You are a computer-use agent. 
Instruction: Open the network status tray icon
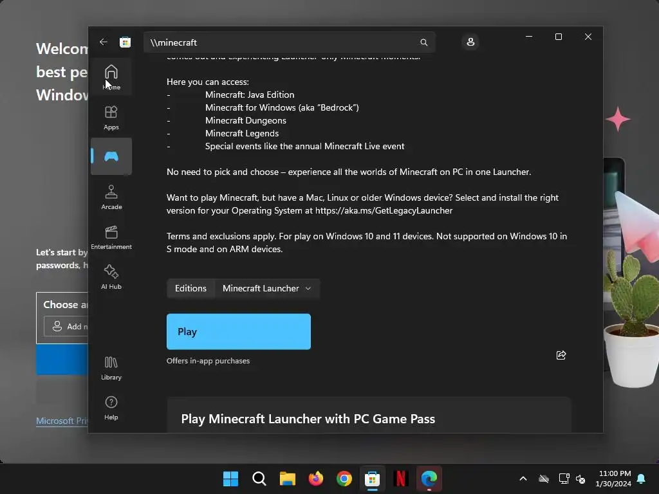point(564,479)
